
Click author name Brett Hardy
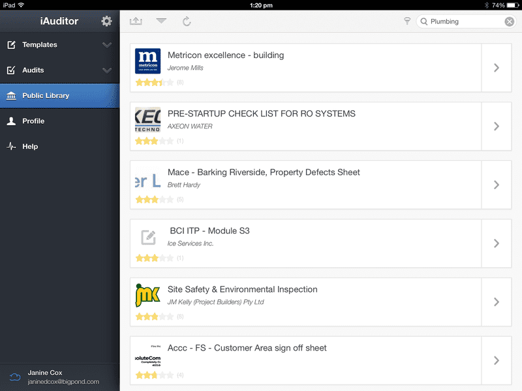click(184, 185)
